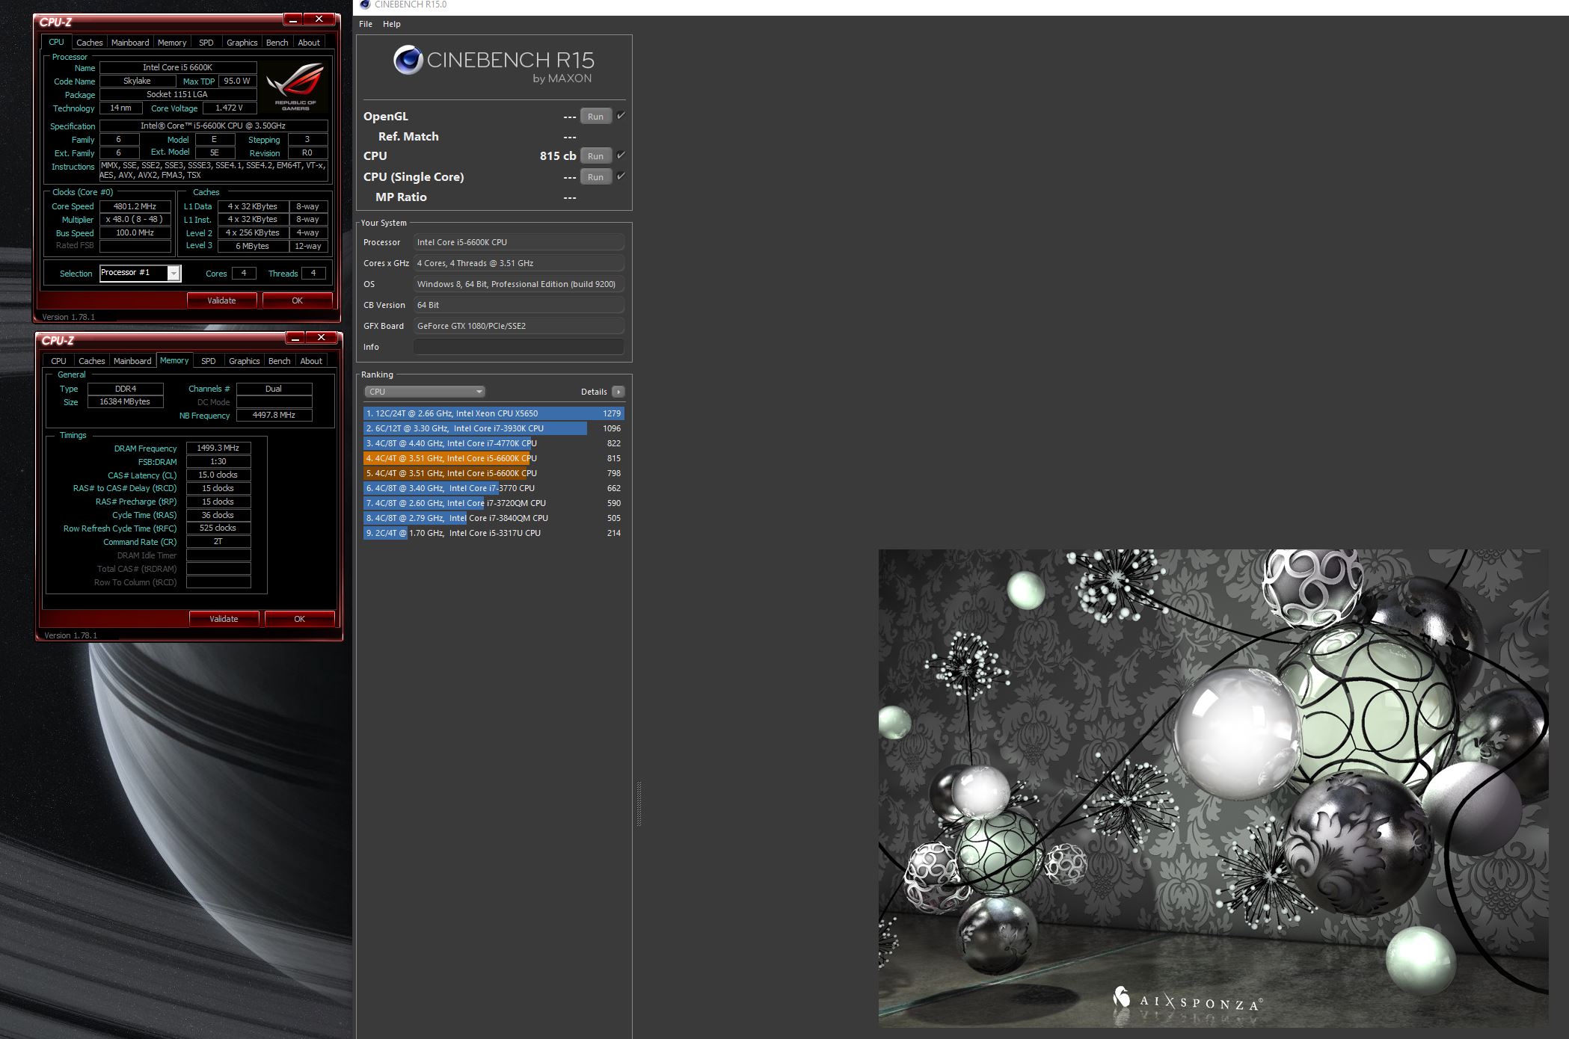This screenshot has height=1039, width=1569.
Task: Select ranking entry Intel Core i7-3840QM
Action: click(x=494, y=518)
